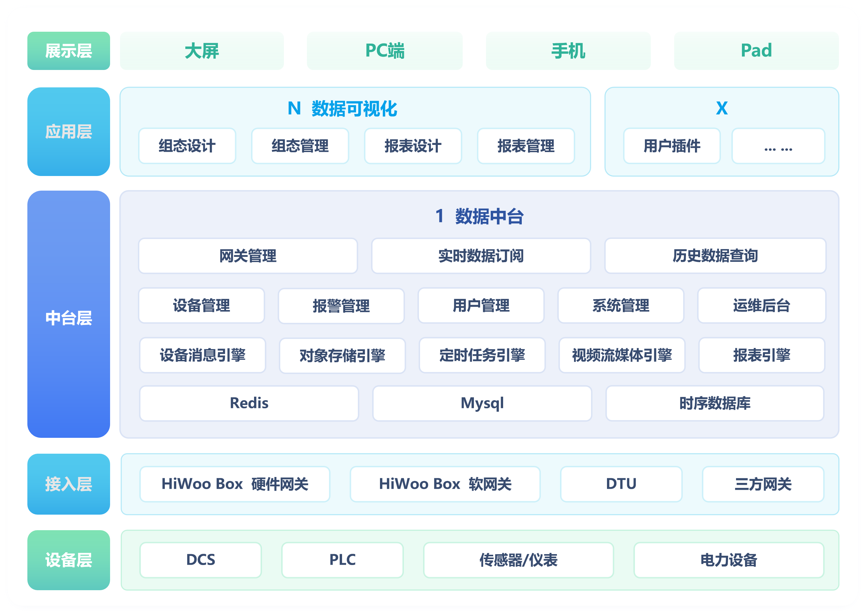Select HiWoo Box 硬件网关
This screenshot has height=616, width=866.
click(x=235, y=484)
